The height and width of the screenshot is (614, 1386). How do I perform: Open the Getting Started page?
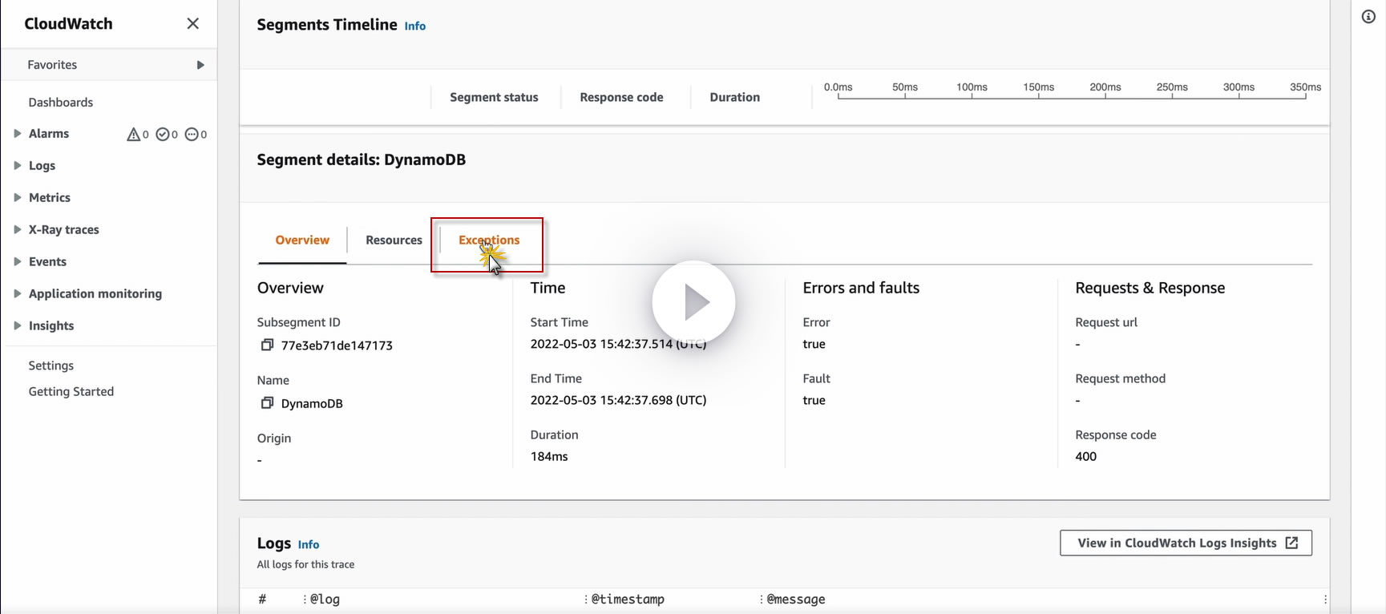click(71, 391)
